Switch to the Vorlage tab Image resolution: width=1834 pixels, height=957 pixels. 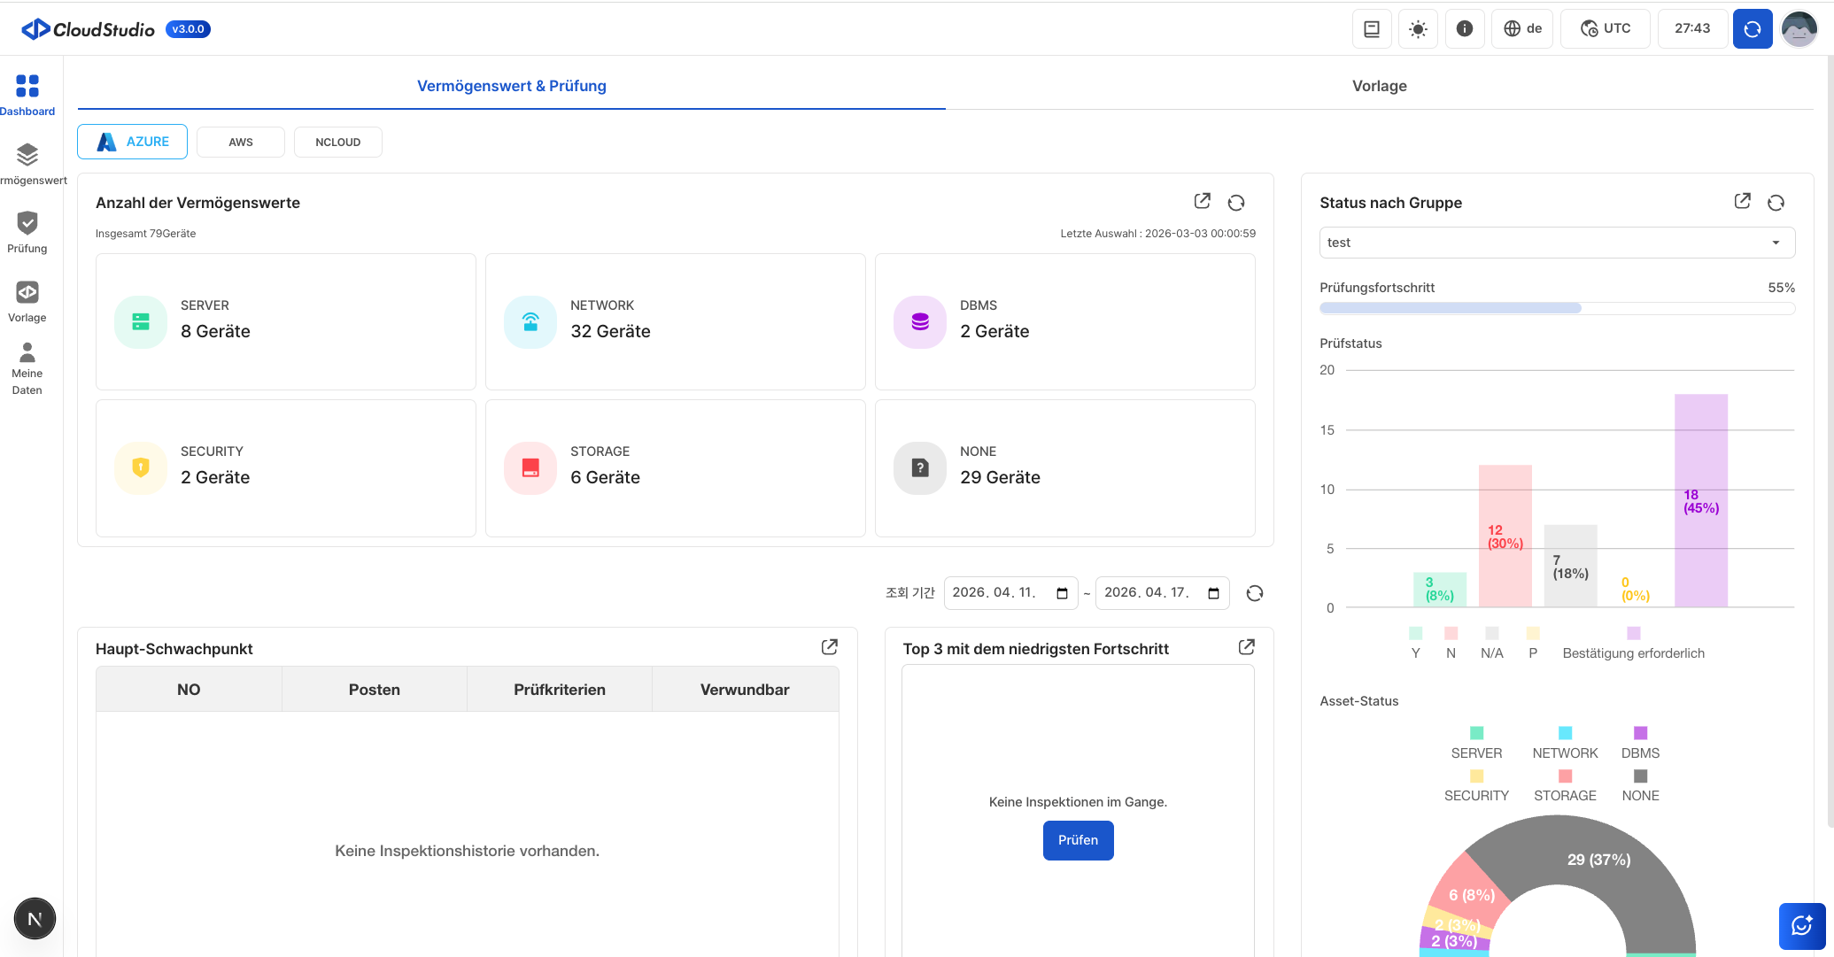(x=1379, y=86)
